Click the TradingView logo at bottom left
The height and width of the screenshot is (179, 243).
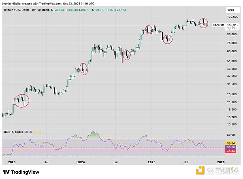19,171
